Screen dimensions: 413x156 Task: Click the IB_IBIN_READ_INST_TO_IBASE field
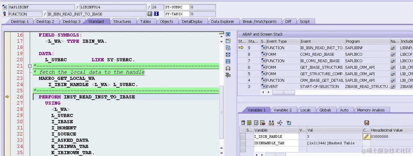(96, 14)
